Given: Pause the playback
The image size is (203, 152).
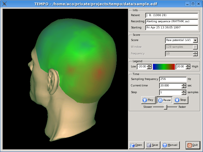Looking at the screenshot, I should coord(164,100).
